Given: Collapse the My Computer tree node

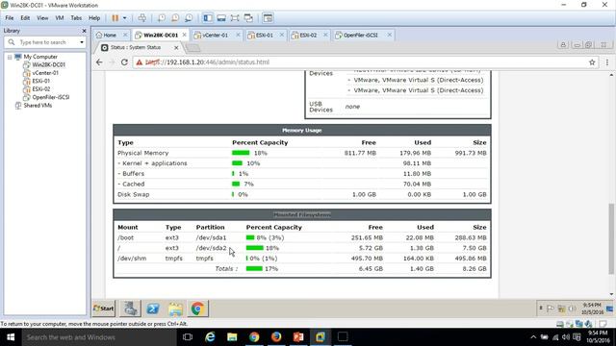Looking at the screenshot, I should click(10, 57).
